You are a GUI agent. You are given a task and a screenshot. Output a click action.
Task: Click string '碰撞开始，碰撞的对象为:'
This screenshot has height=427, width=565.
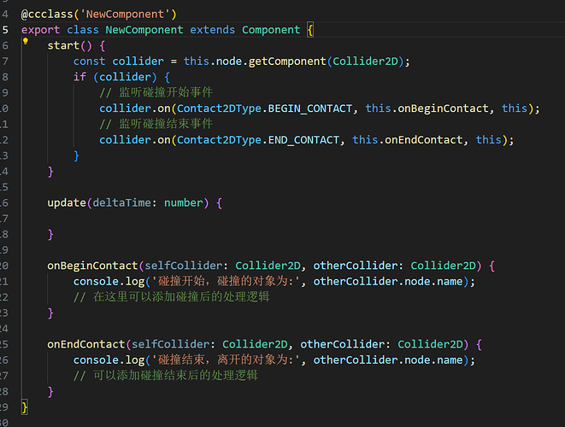click(226, 282)
